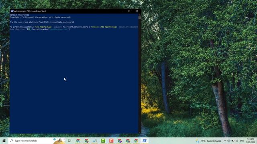Close the Administrator PowerShell window

(137, 11)
